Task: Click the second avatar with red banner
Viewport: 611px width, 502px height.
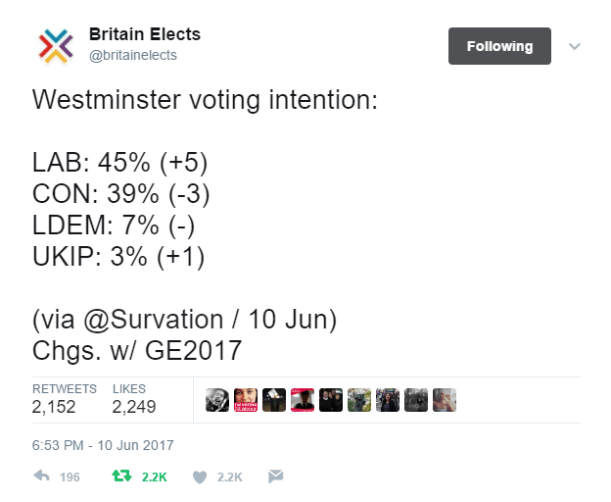Action: click(x=246, y=400)
